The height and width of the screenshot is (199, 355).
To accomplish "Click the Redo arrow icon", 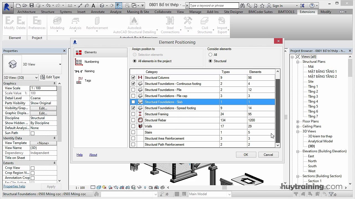I will pos(57,5).
